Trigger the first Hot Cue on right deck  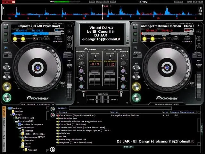coord(135,27)
